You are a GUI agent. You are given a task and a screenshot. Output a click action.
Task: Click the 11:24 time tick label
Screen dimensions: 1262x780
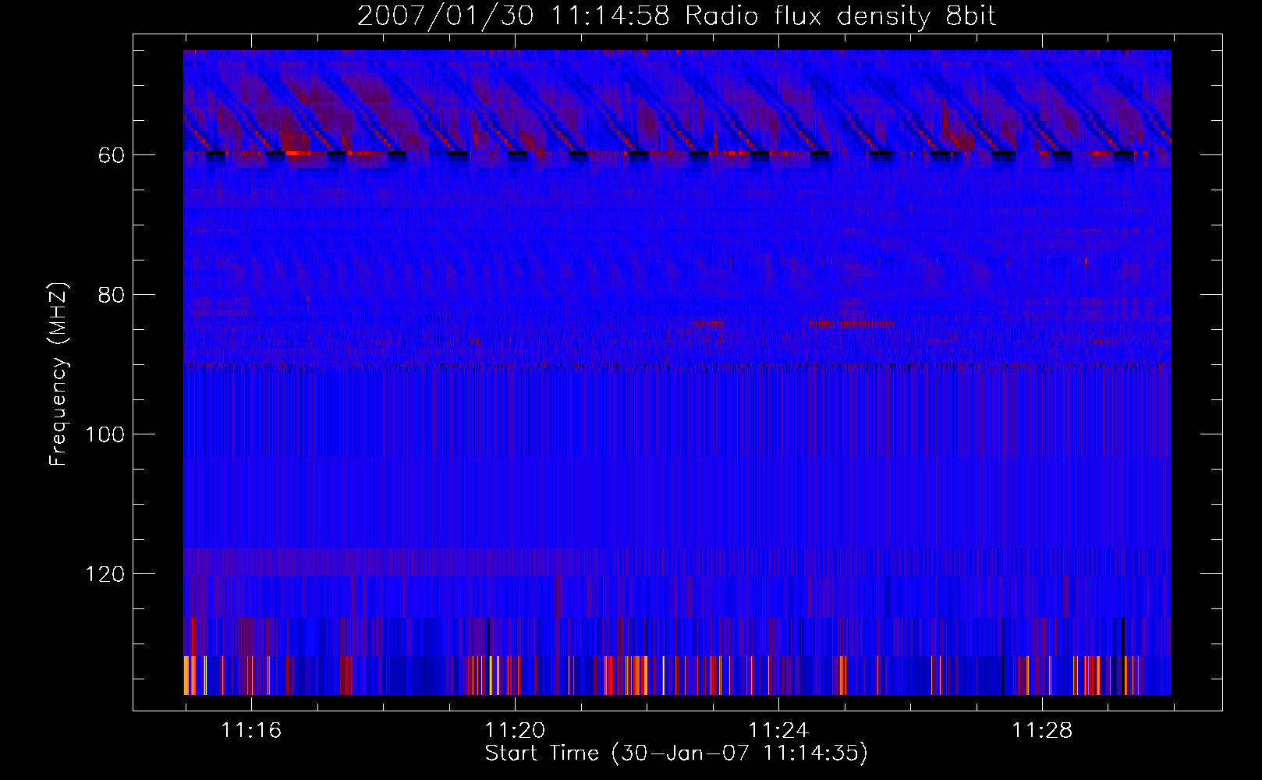778,731
